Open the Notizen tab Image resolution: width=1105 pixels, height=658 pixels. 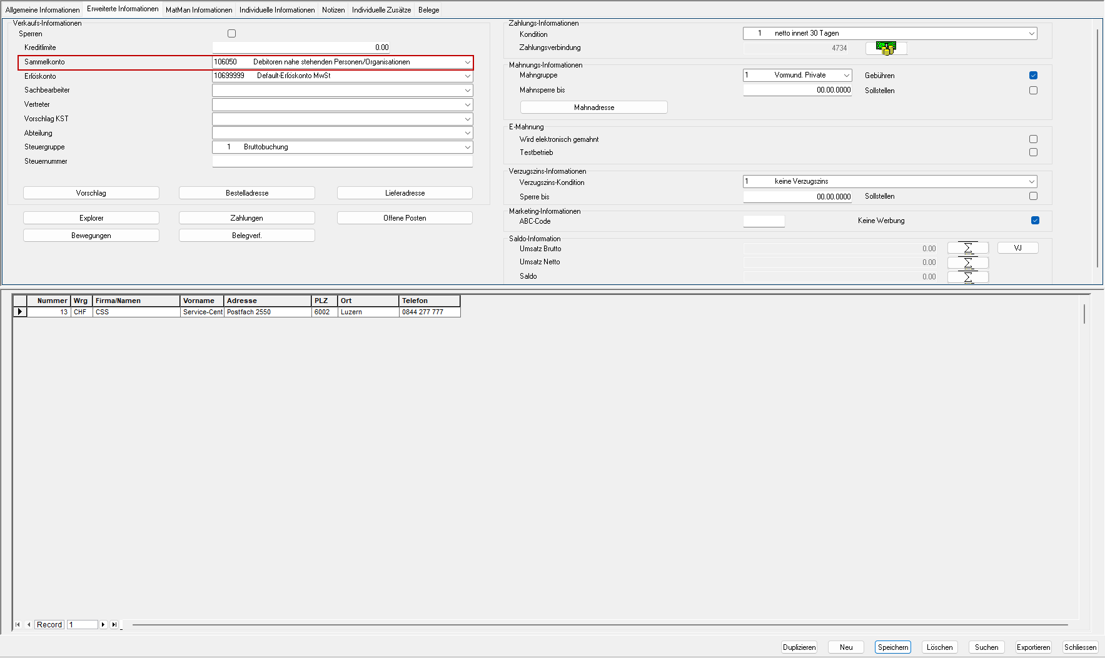tap(333, 10)
